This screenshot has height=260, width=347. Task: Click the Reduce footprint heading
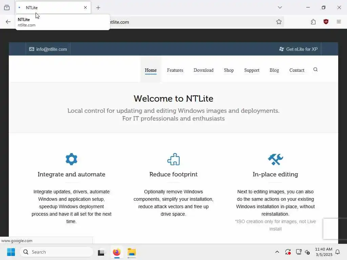tap(173, 174)
